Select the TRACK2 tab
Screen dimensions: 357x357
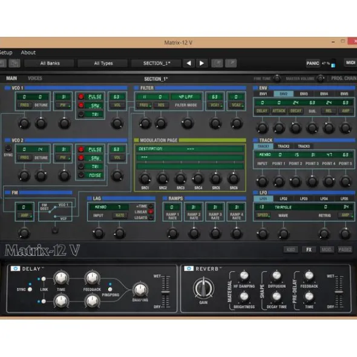tap(283, 146)
